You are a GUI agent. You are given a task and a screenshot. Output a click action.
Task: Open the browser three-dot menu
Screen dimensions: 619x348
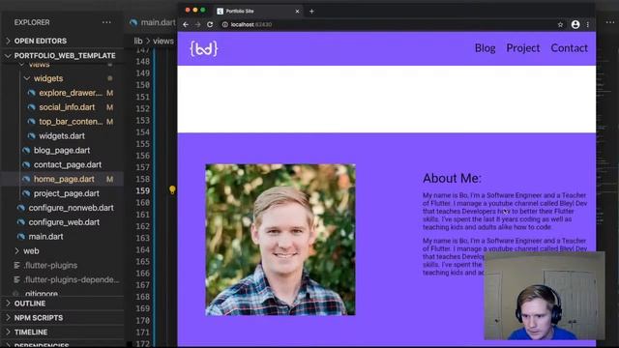(x=588, y=24)
